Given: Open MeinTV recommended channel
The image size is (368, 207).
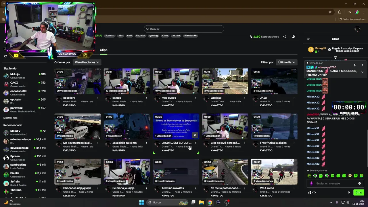Looking at the screenshot, I should (24, 133).
